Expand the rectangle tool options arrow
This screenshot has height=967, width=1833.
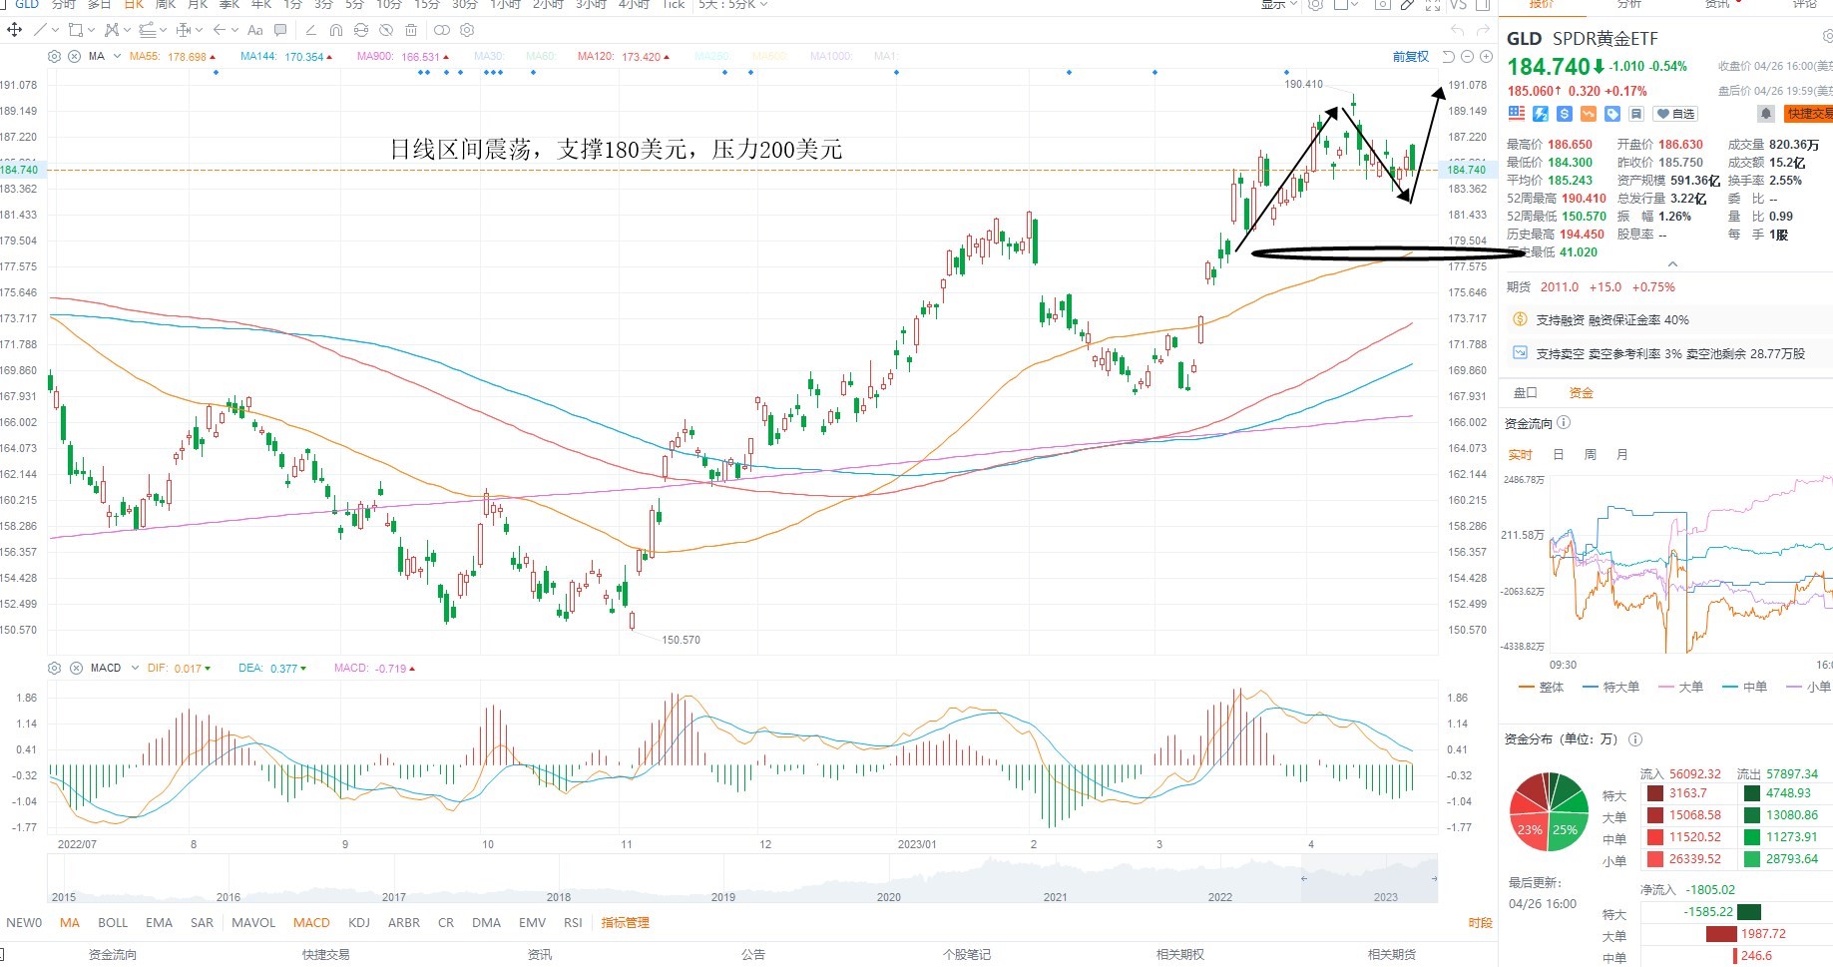[x=91, y=30]
